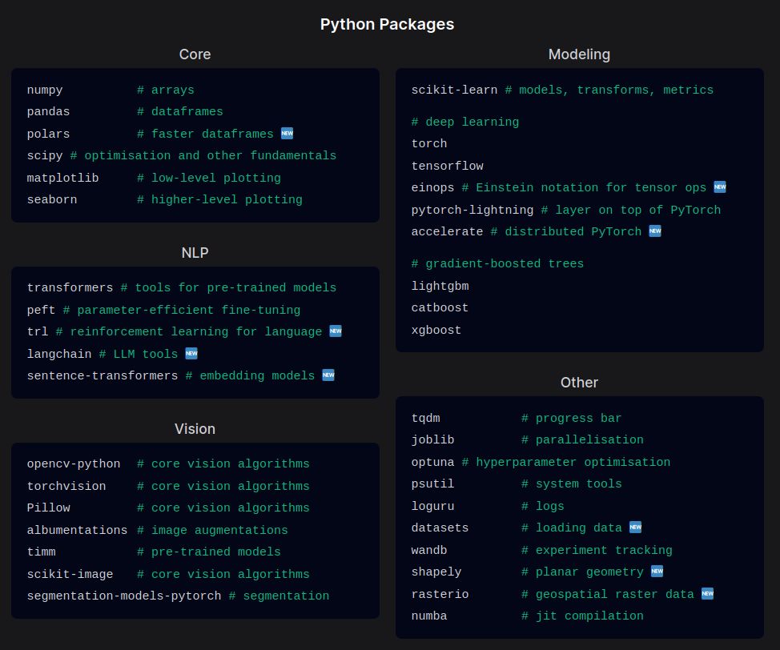Image resolution: width=780 pixels, height=650 pixels.
Task: Click the shapely package name
Action: click(436, 572)
